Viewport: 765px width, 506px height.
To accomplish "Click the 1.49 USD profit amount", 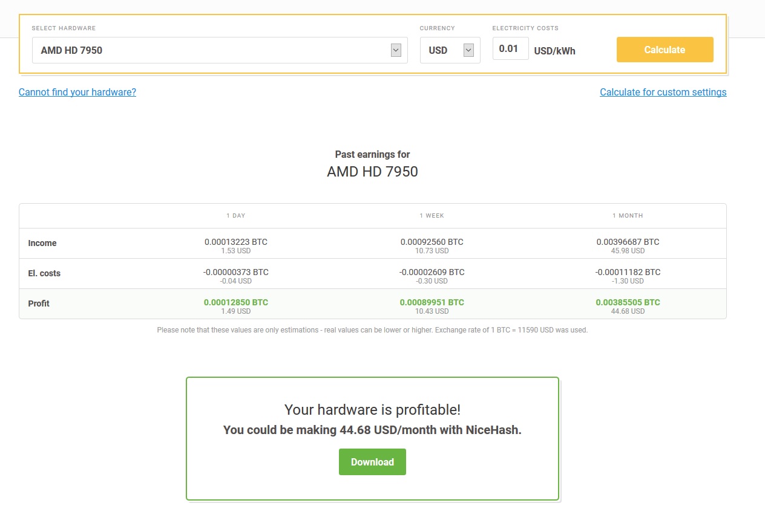I will [236, 311].
